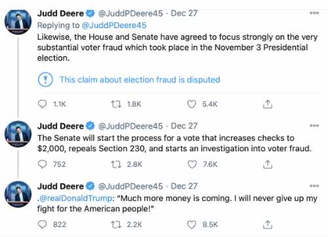Viewport: 328px width, 237px height.
Task: Reply to the tweet with 822 replies
Action: (x=42, y=225)
